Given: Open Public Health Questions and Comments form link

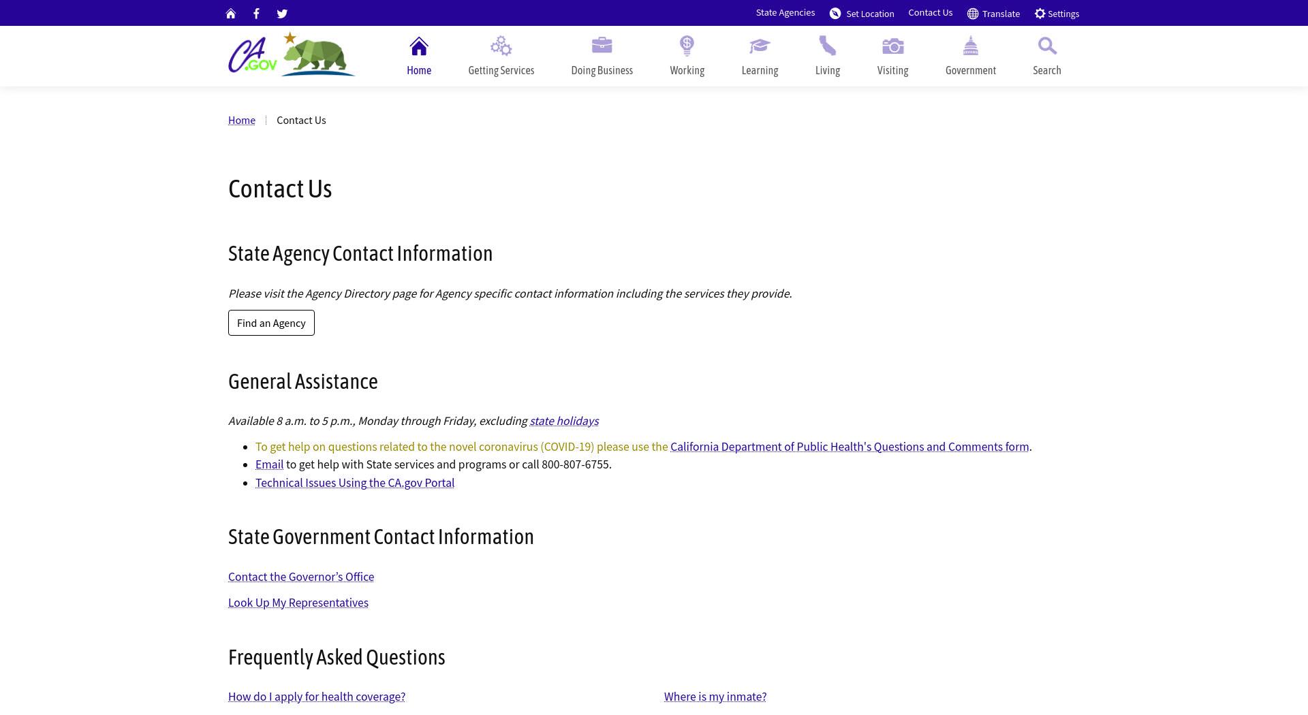Looking at the screenshot, I should 850,447.
